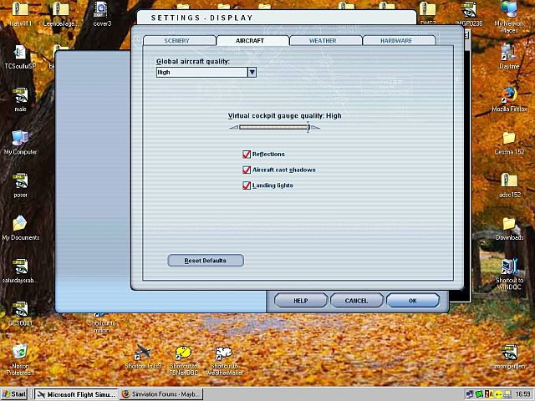
Task: Launch Mozilla Firefox from desktop
Action: [509, 94]
